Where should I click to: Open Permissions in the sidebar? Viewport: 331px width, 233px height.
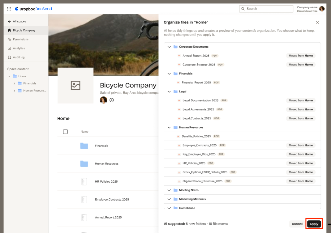20,39
